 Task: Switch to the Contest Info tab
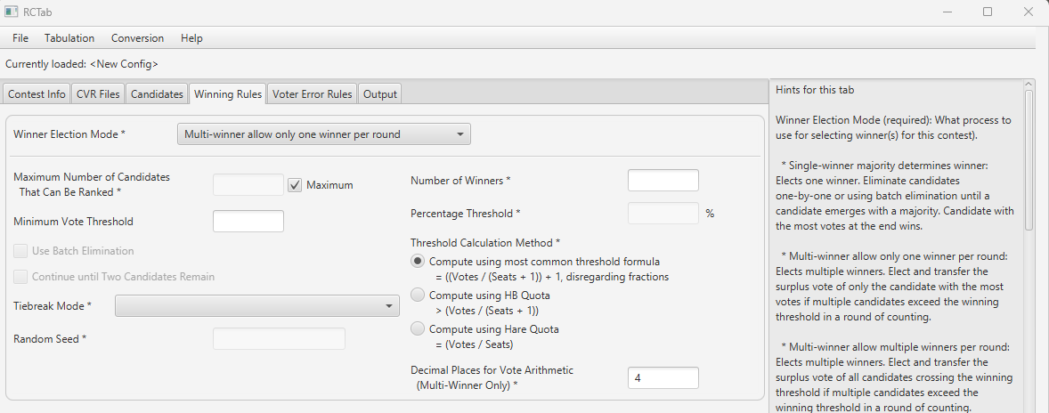[37, 94]
